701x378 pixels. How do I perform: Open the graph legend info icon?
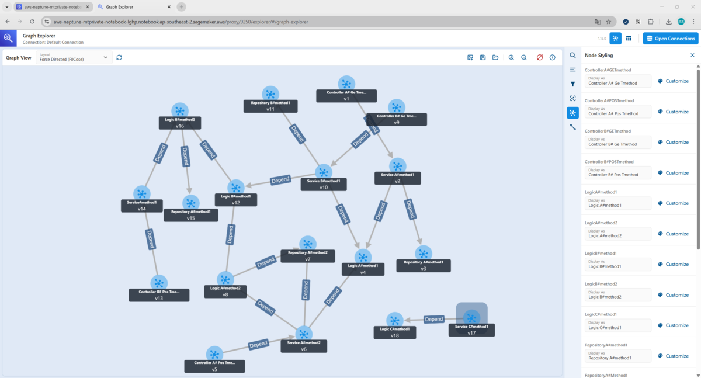[552, 57]
